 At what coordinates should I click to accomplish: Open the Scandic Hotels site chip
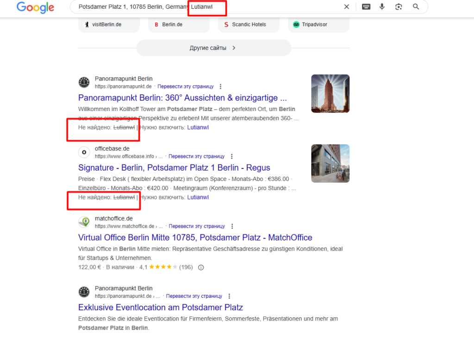tap(249, 25)
